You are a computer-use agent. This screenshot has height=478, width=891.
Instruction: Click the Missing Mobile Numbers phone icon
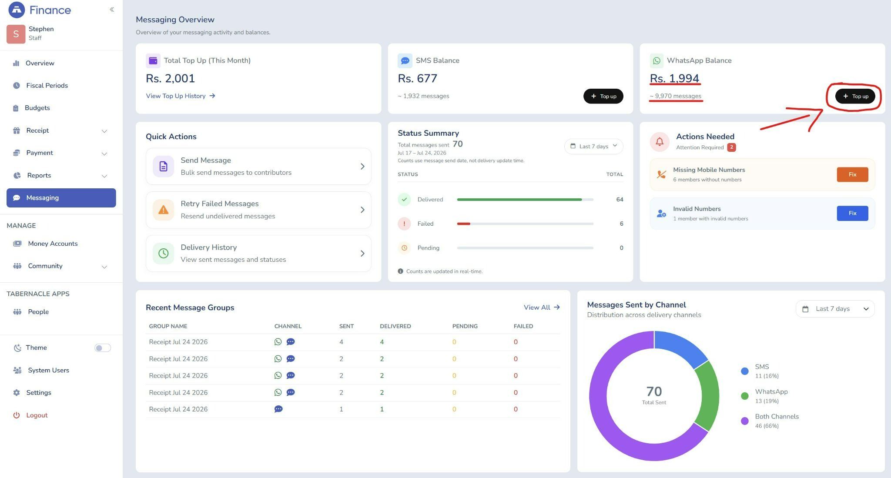[661, 174]
